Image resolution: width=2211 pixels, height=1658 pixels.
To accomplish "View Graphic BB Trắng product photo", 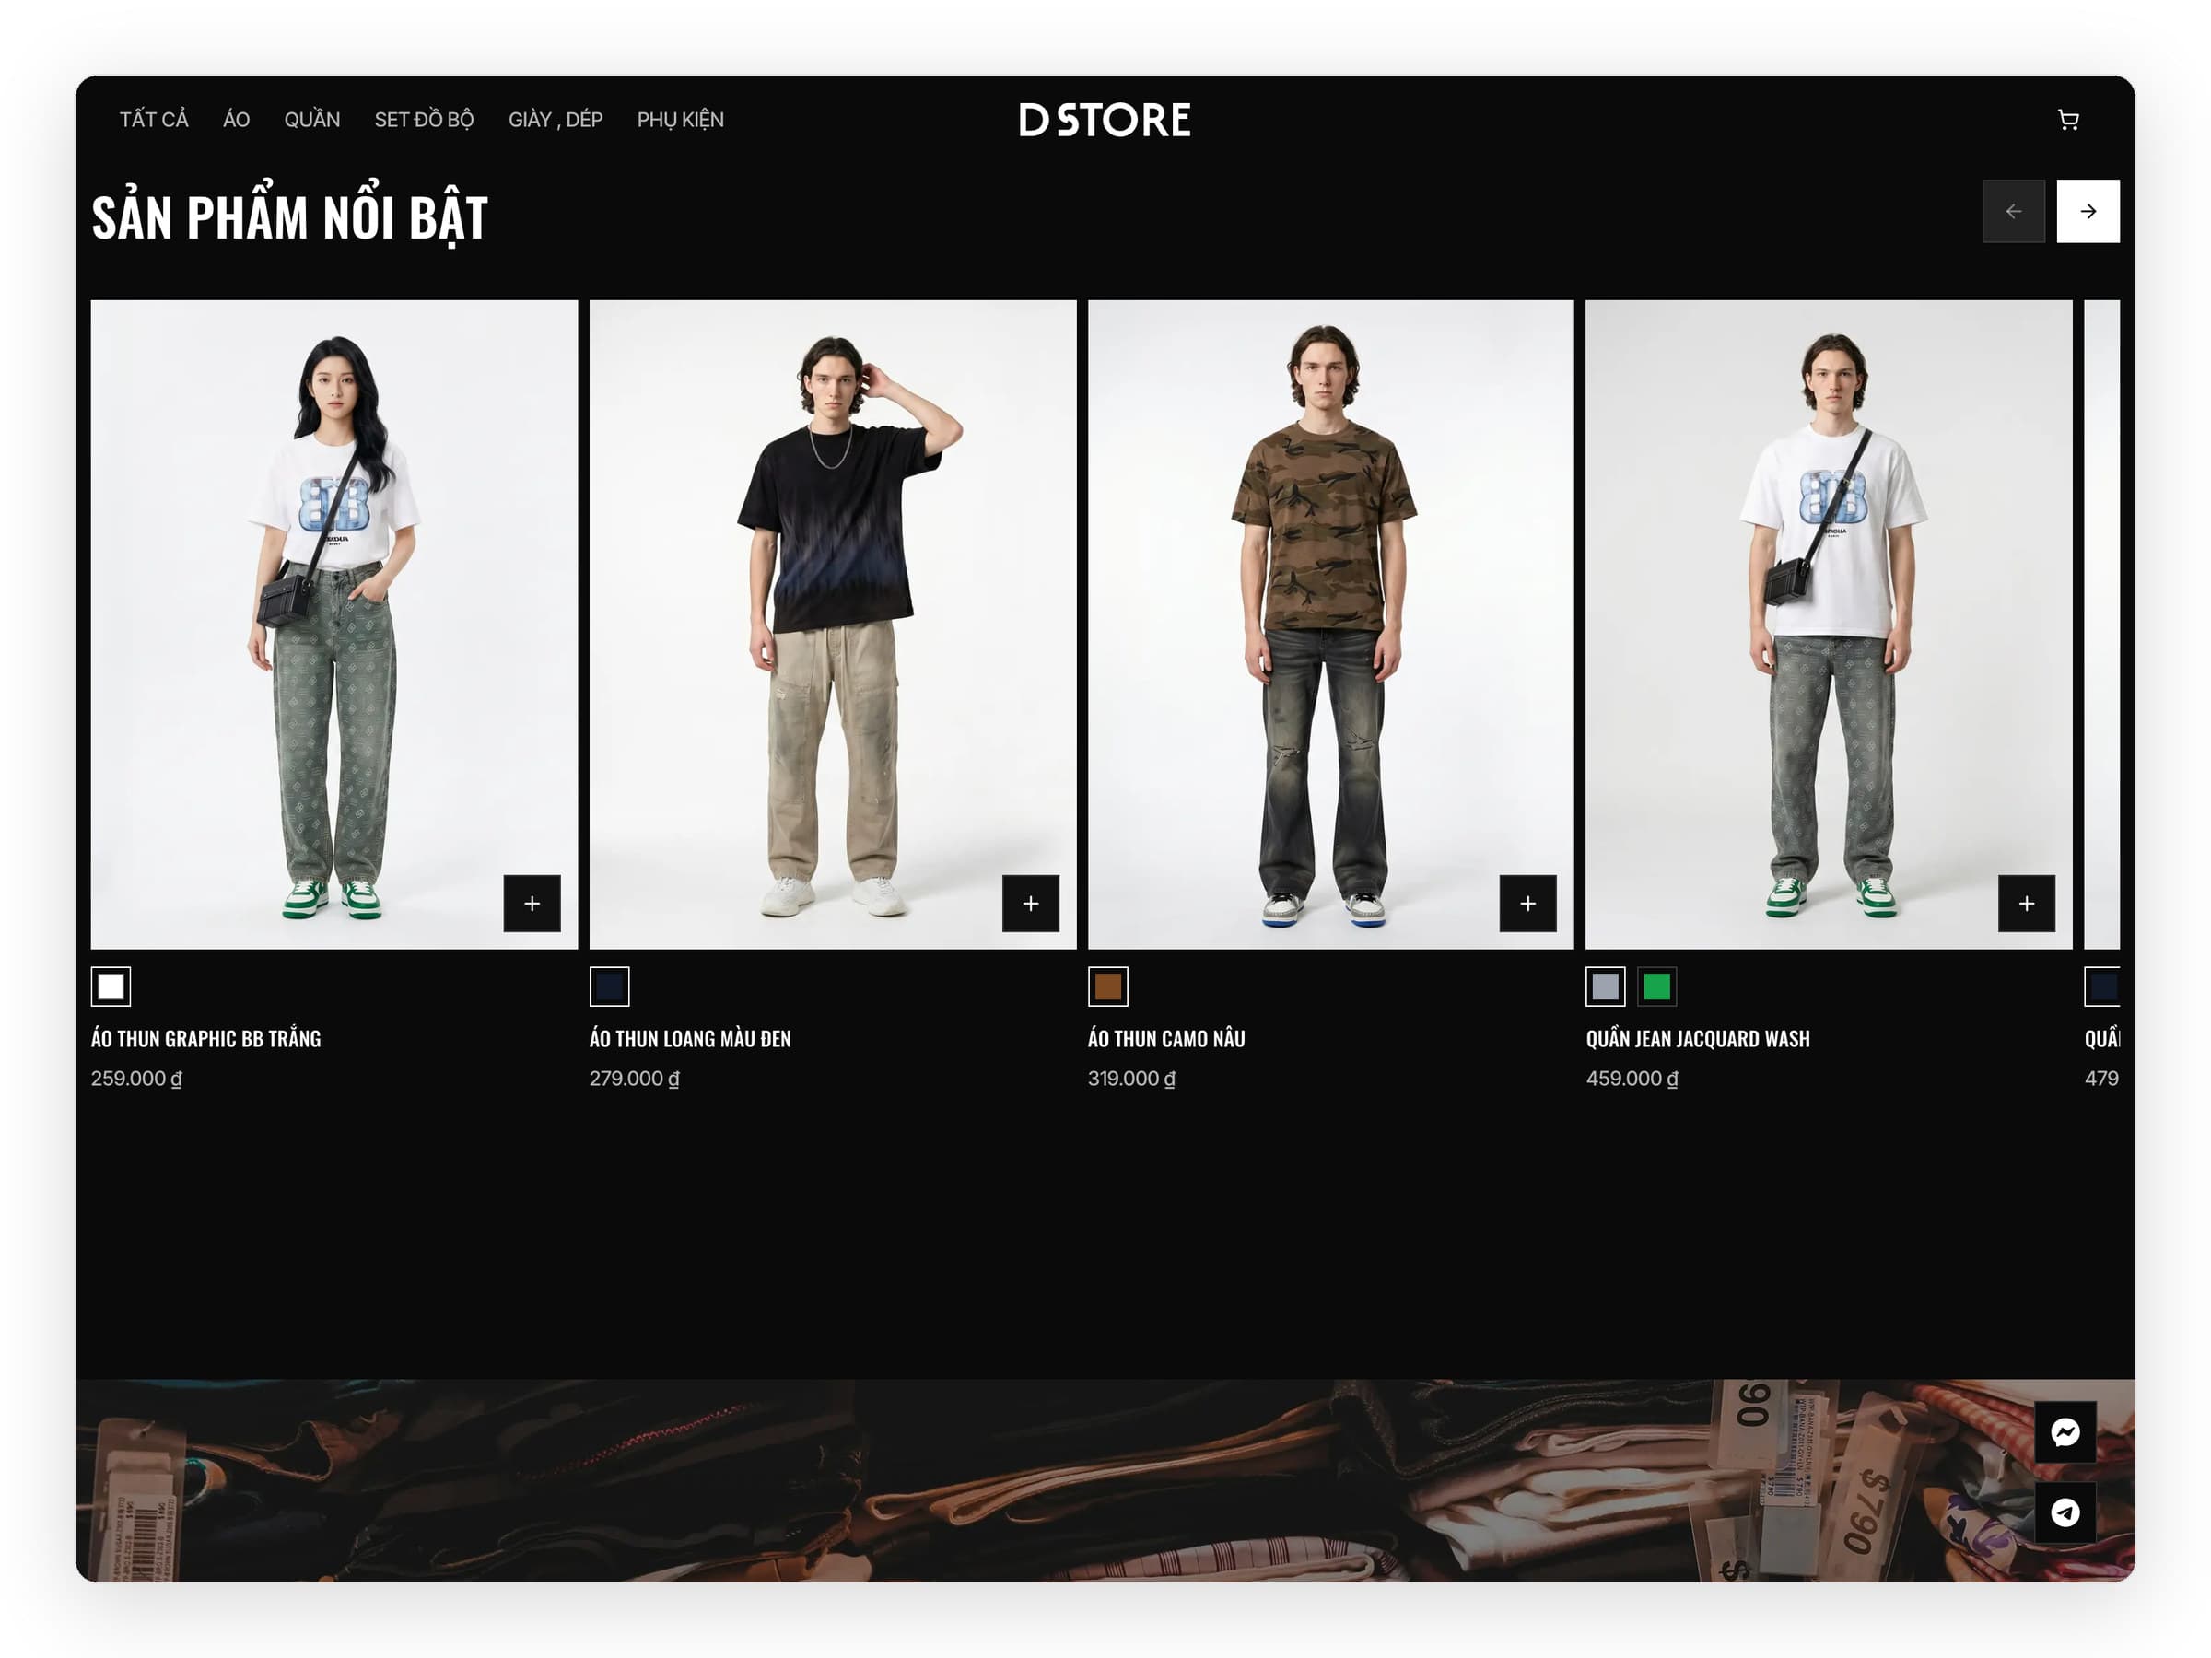I will click(333, 625).
